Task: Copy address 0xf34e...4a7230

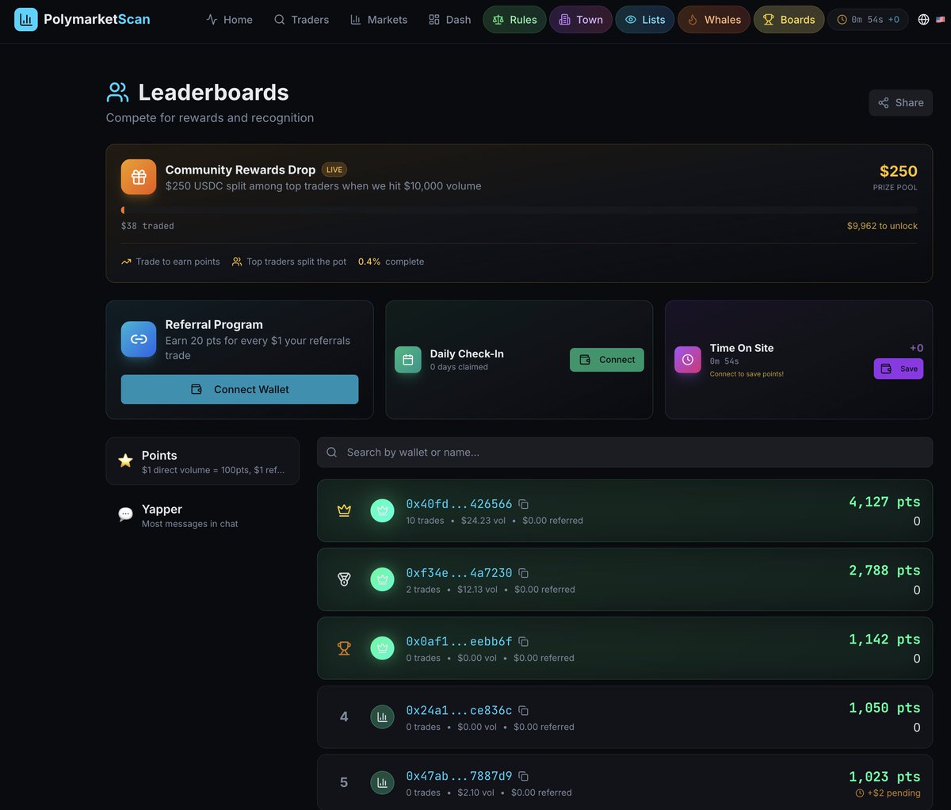Action: (524, 573)
